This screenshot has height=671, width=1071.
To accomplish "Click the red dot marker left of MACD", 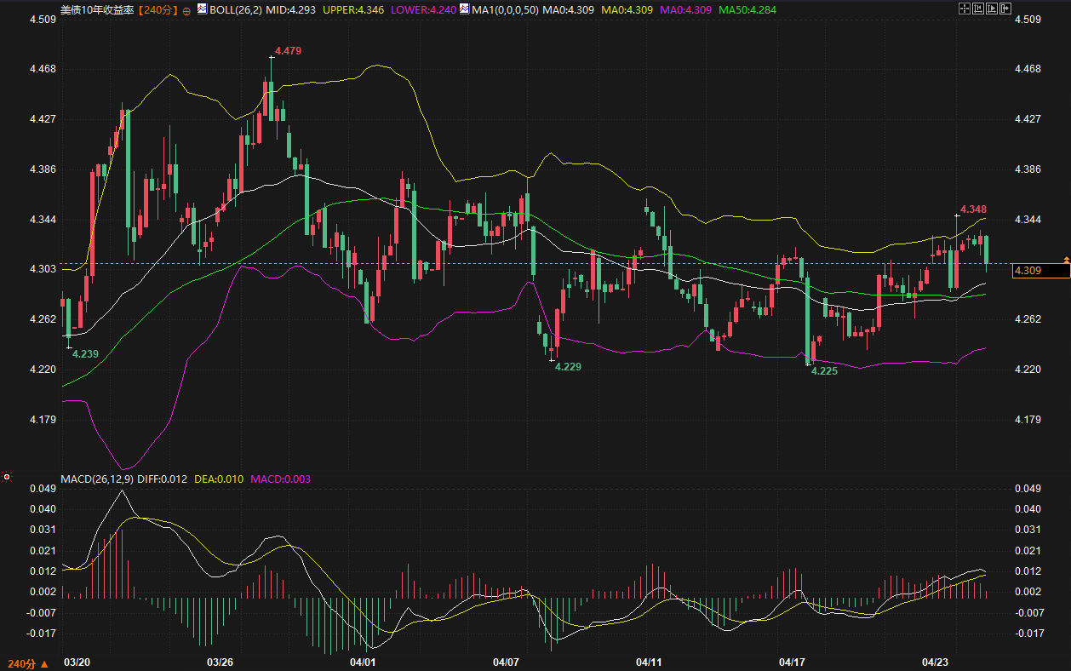I will pos(7,477).
